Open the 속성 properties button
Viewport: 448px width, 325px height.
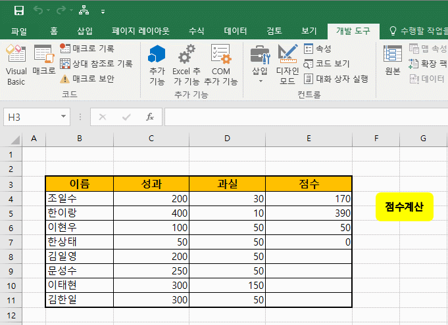click(x=318, y=49)
